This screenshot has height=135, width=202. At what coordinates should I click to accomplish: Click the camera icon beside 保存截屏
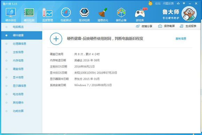160,26
